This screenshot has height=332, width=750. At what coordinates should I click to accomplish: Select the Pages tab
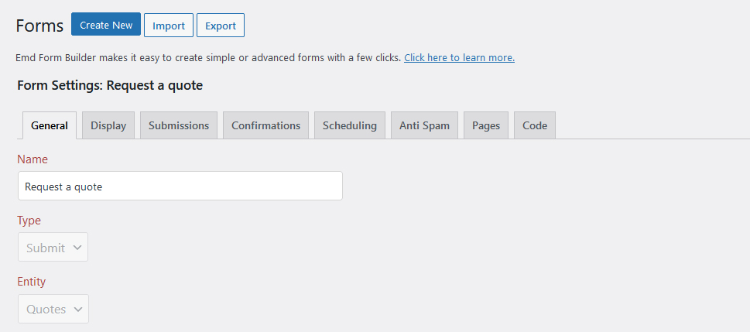(x=485, y=125)
